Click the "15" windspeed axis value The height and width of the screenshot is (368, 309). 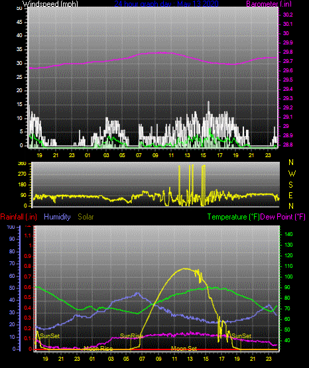click(x=19, y=105)
